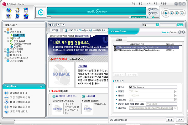The image size is (188, 125).
Task: Open the 모델명 T50 Ultra dropdown
Action: point(176,91)
